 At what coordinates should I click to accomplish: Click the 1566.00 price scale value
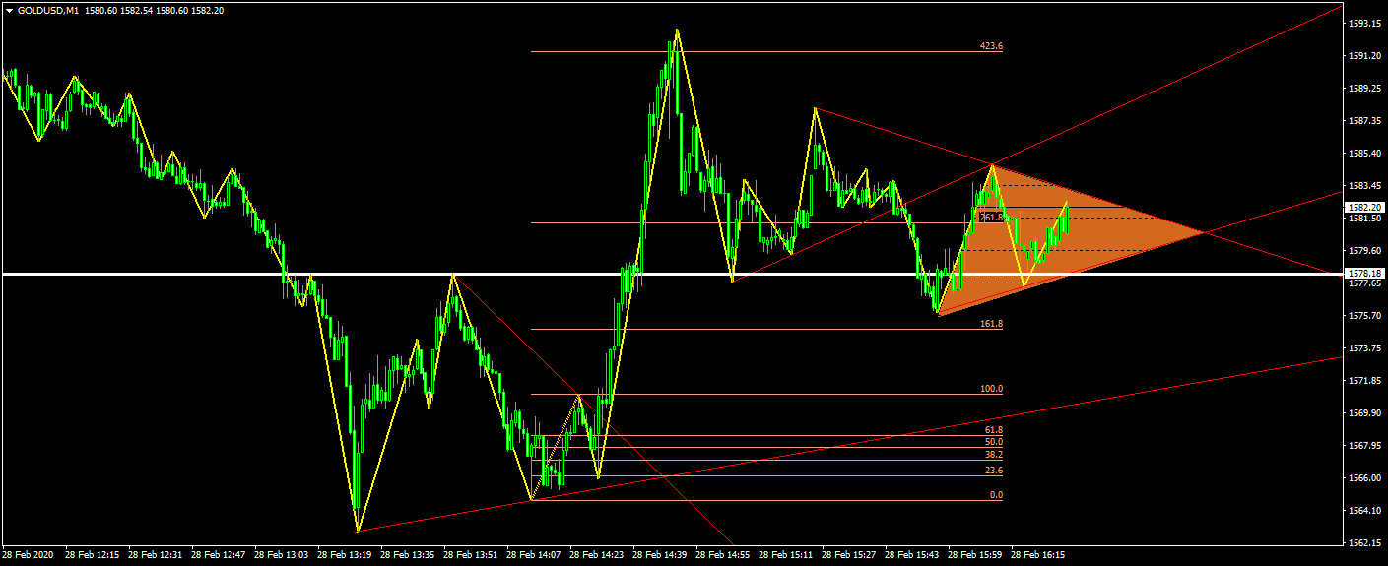tap(1363, 477)
